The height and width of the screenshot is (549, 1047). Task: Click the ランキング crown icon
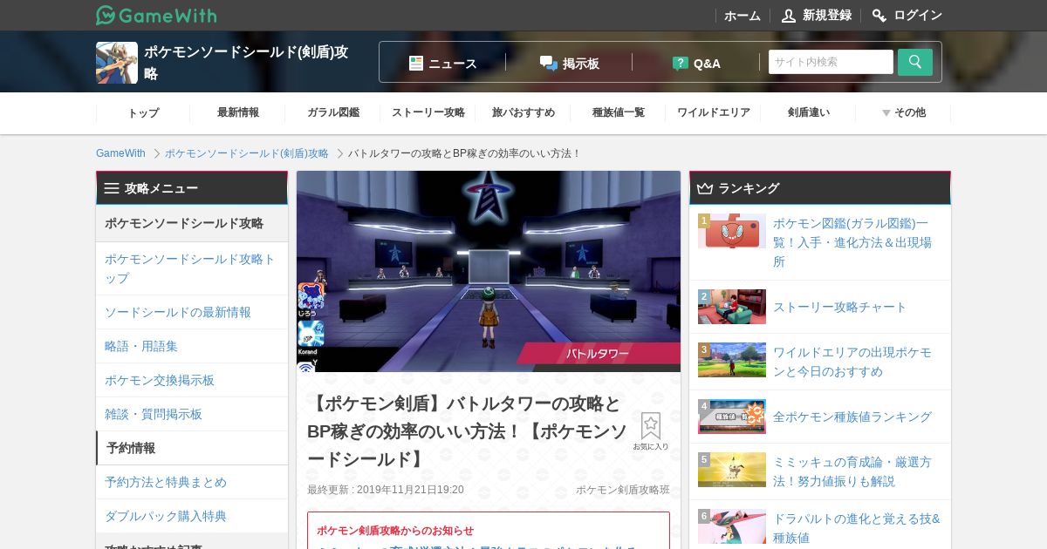(705, 188)
